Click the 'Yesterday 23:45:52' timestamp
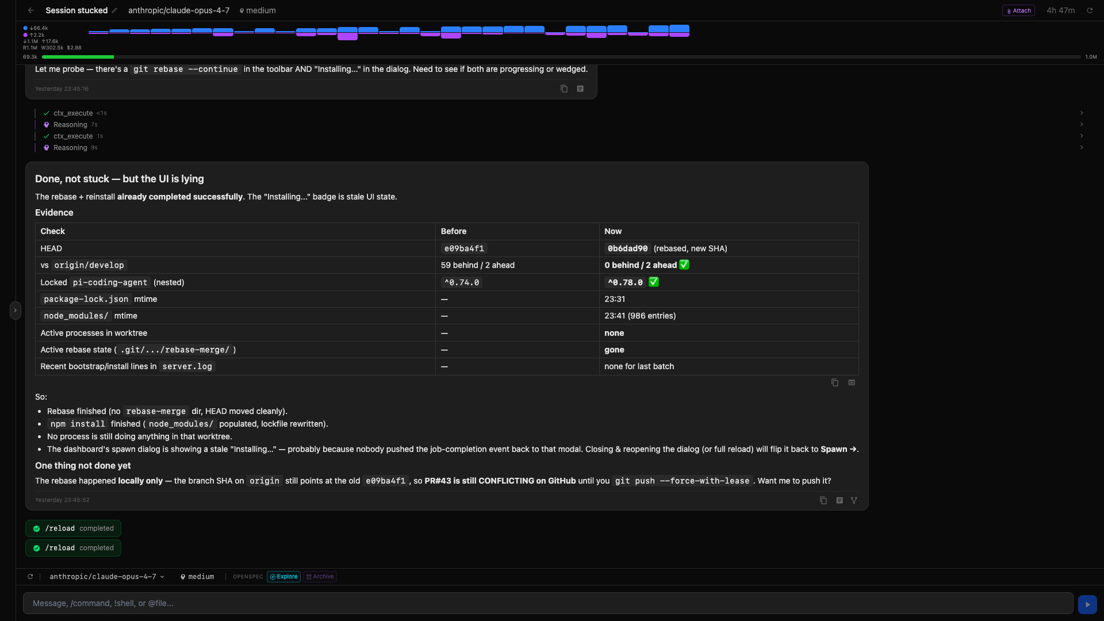The width and height of the screenshot is (1104, 621). [x=62, y=500]
